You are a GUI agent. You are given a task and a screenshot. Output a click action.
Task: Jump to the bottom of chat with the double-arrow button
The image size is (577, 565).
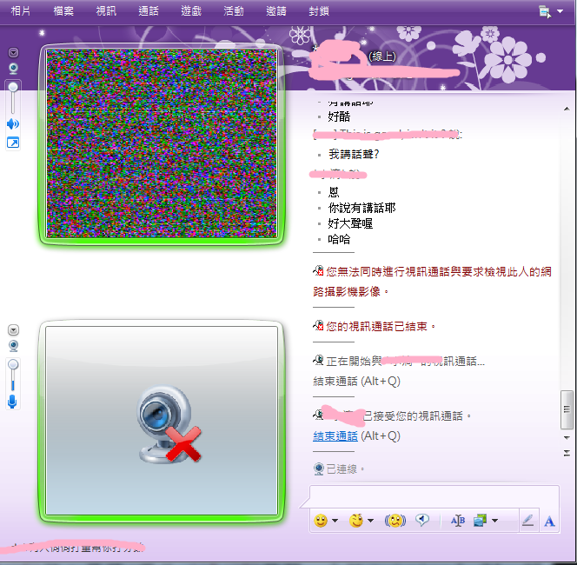click(567, 453)
